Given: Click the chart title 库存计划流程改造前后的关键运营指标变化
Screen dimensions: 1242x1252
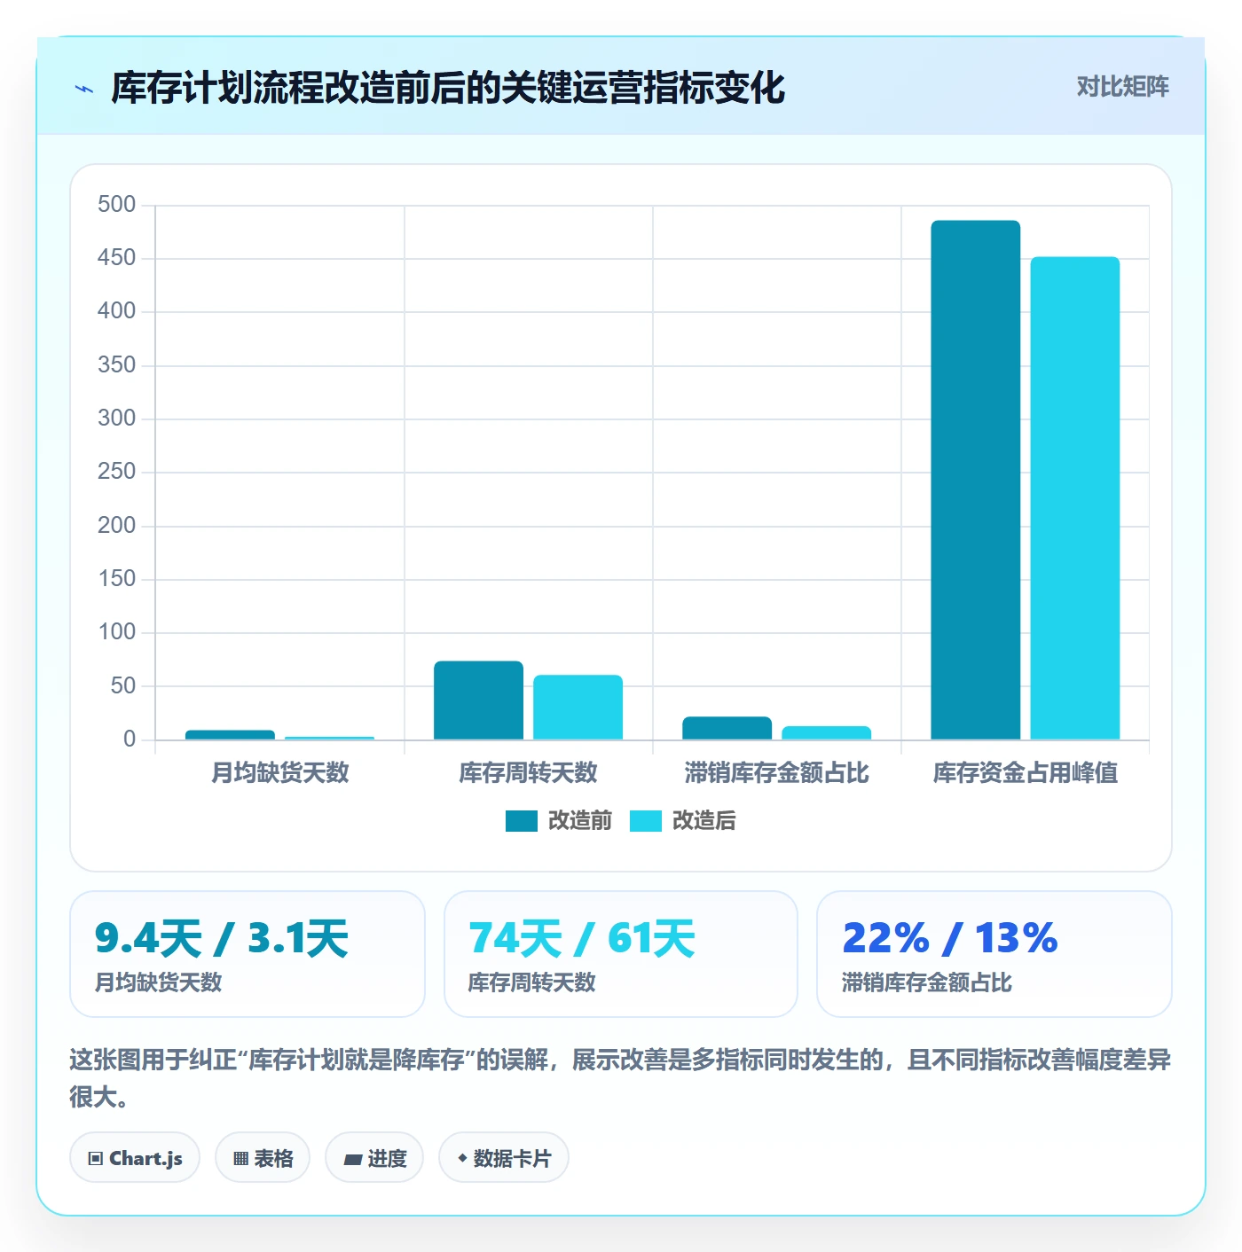Looking at the screenshot, I should [448, 88].
